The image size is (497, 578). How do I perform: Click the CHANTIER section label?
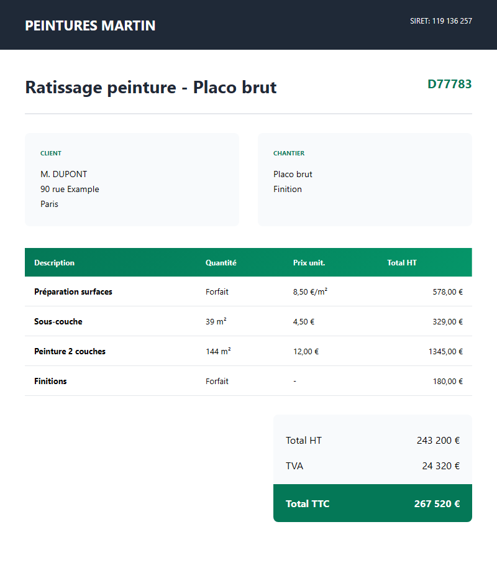coord(289,154)
